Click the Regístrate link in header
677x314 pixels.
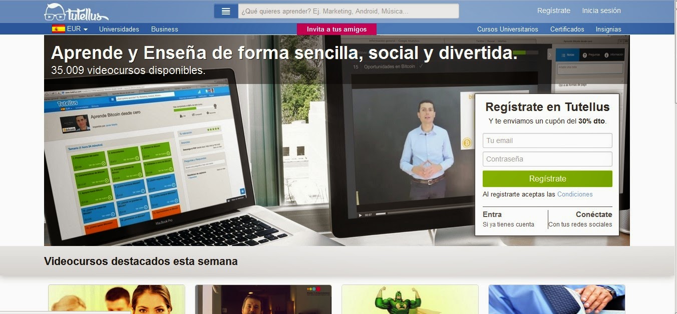point(554,10)
